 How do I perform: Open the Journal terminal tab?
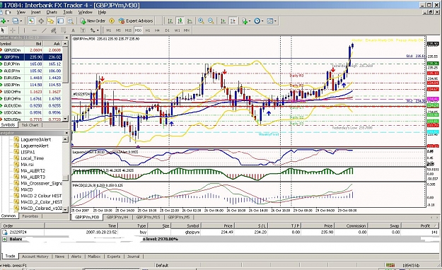tap(134, 257)
